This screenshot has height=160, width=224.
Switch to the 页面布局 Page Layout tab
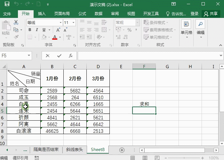62,14
